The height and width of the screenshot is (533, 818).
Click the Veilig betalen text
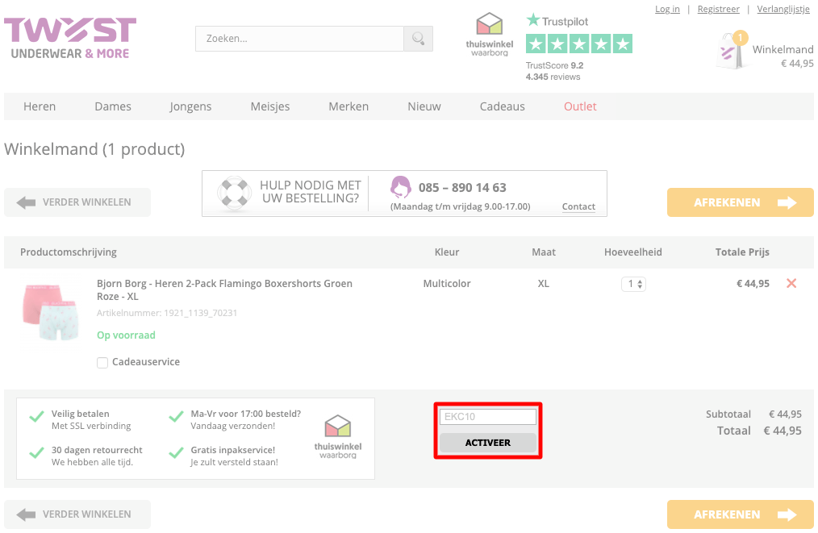click(81, 414)
